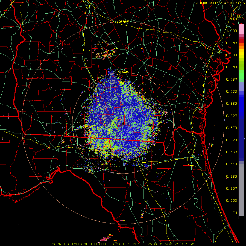Select the 0.467 legend value
This screenshot has width=246, height=246.
tap(232, 152)
